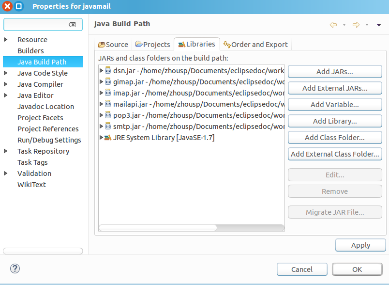Select Java Code Style label
The width and height of the screenshot is (389, 285).
[43, 73]
